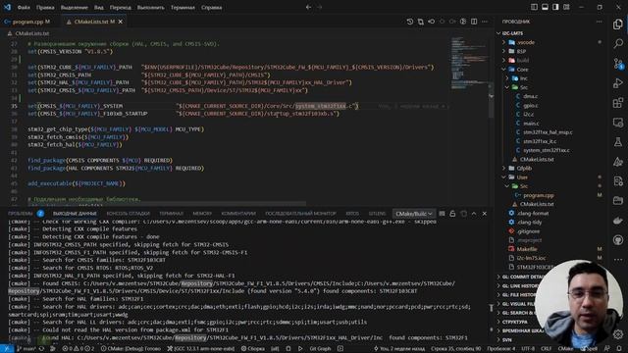Open Makefile in Explorer

[527, 249]
